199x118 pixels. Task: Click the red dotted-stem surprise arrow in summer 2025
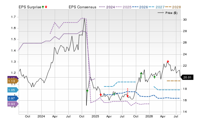click(128, 93)
